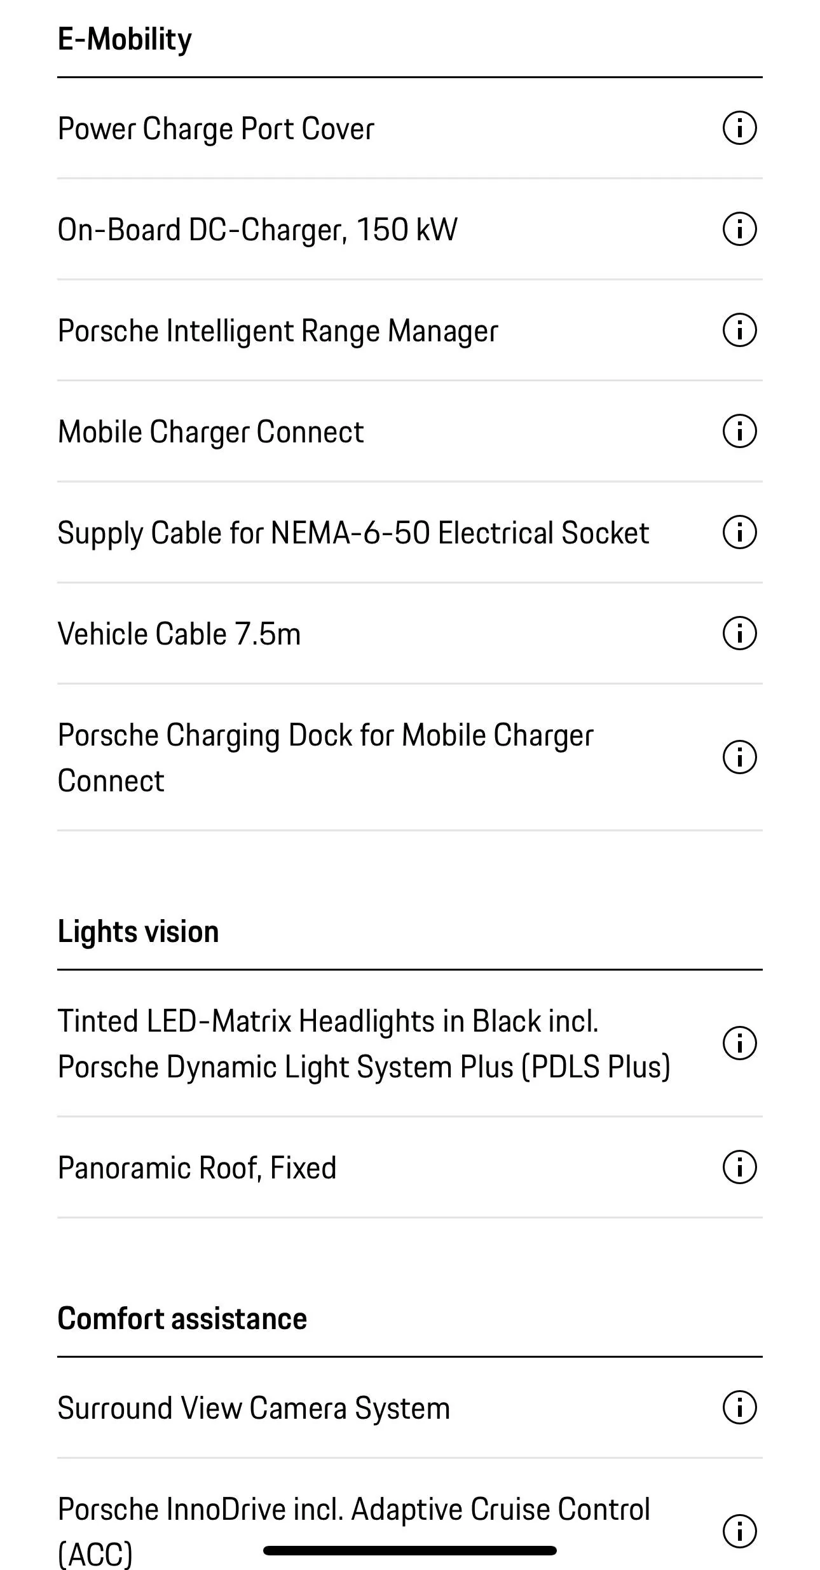This screenshot has height=1570, width=820.
Task: Select the Power Charge Port Cover row
Action: 410,128
